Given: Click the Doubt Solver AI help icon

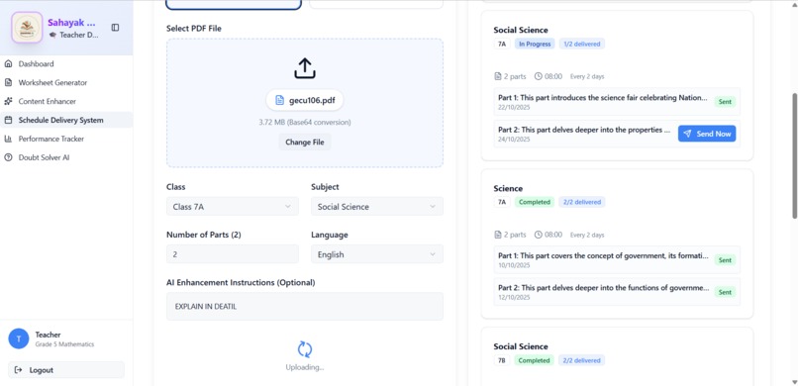Looking at the screenshot, I should tap(8, 157).
